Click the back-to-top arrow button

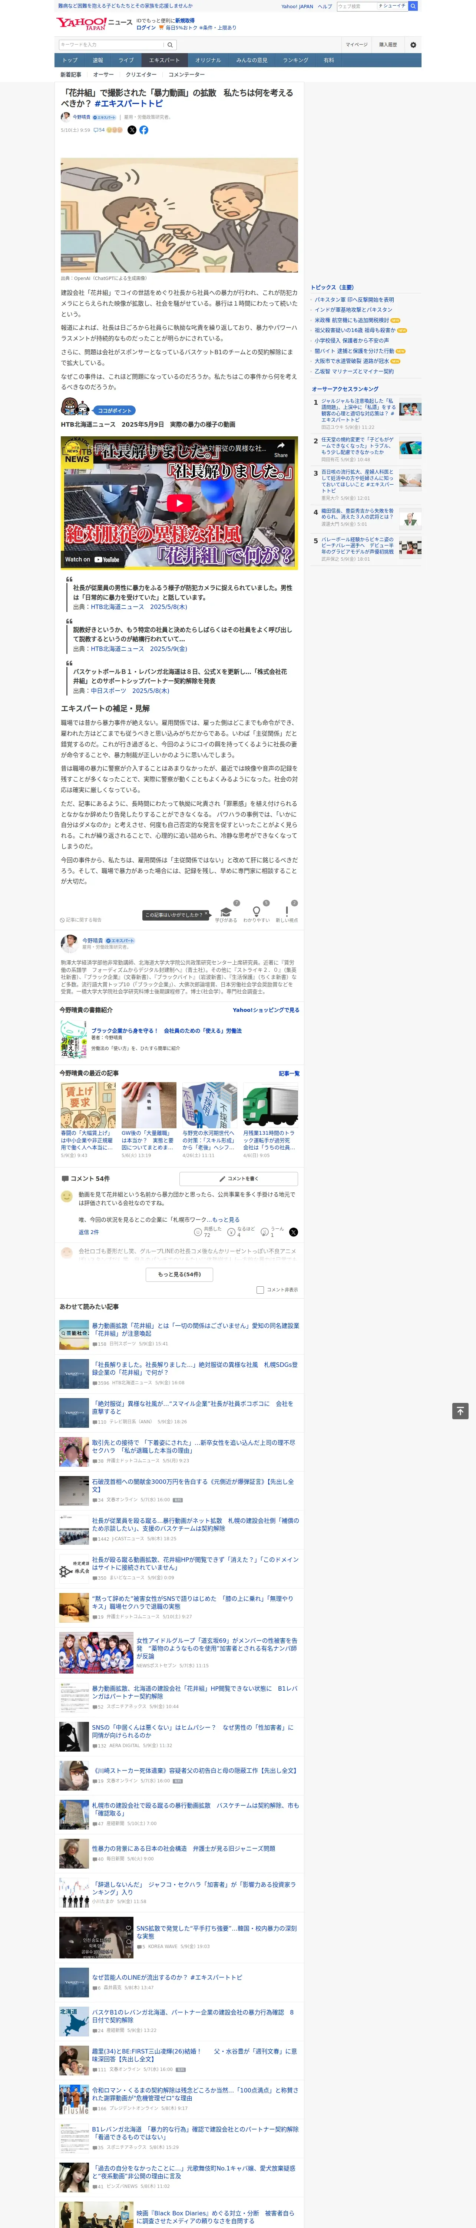460,1411
